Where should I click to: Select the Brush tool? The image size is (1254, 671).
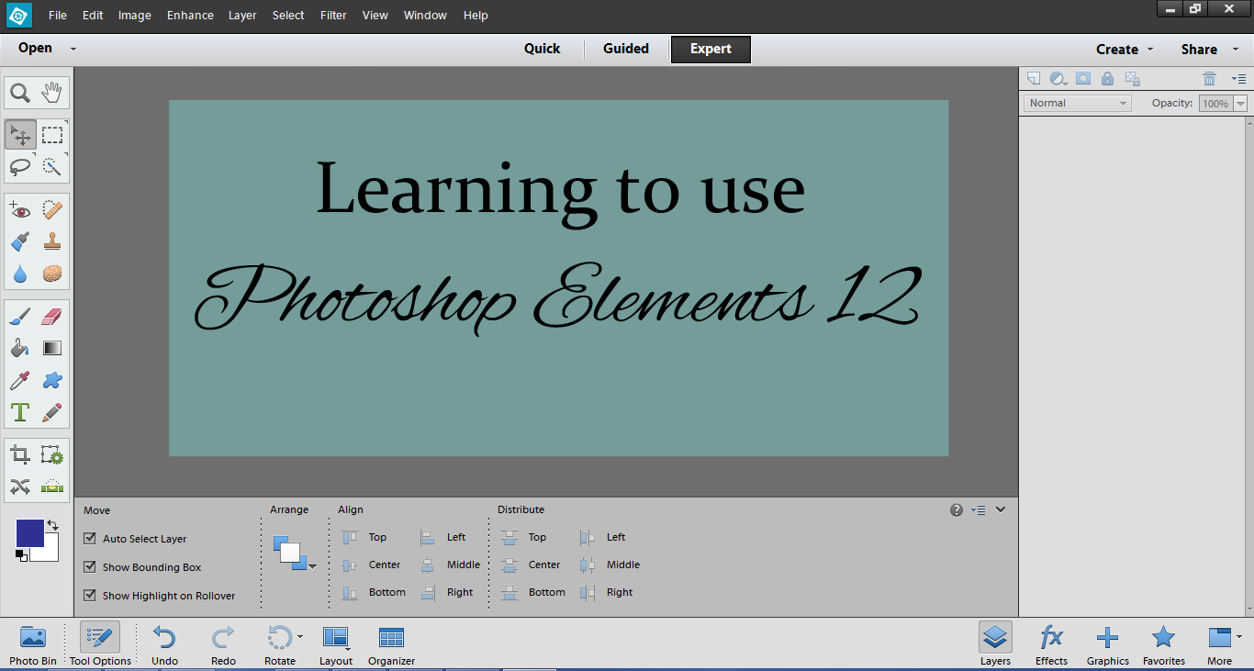tap(20, 317)
